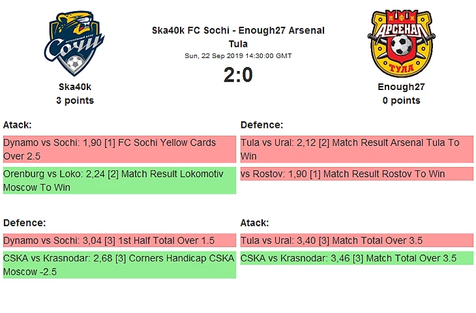Click Enough27's 0 points label
Viewport: 476px width, 313px height.
402,100
